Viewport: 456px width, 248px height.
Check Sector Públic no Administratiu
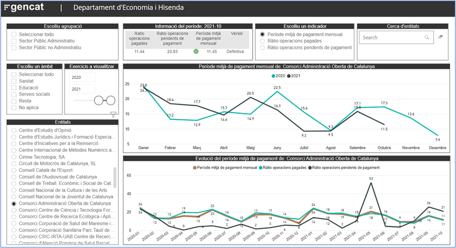click(14, 47)
